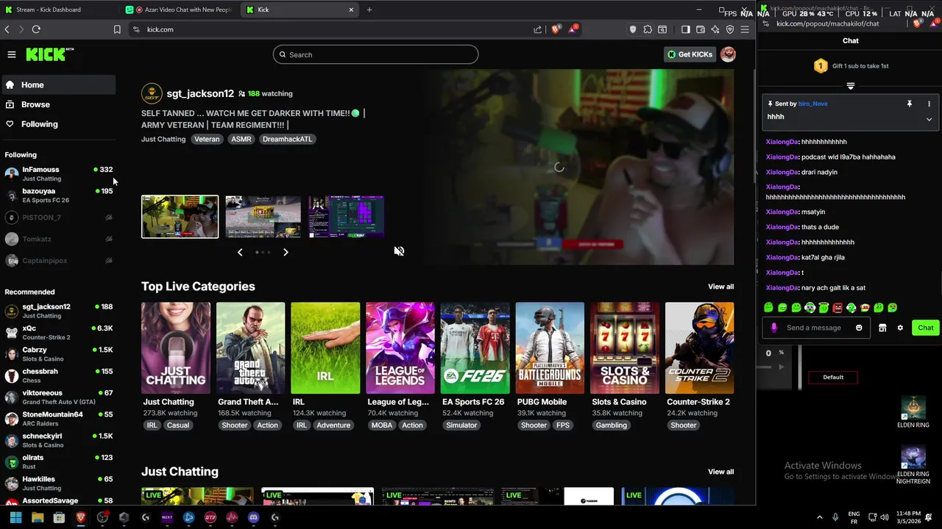Open File Explorer from taskbar
This screenshot has width=942, height=529.
[x=38, y=517]
